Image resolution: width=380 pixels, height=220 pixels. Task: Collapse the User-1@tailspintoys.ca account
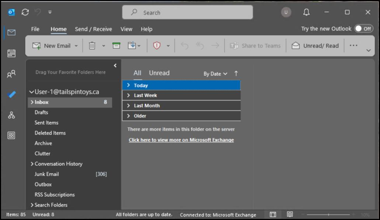[x=31, y=92]
